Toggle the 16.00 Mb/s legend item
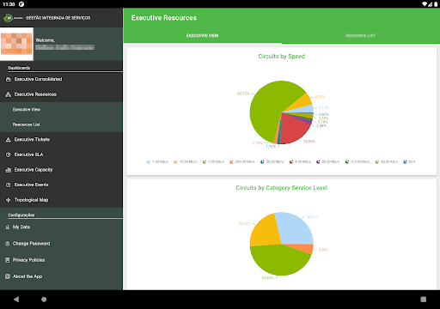 tap(185, 162)
